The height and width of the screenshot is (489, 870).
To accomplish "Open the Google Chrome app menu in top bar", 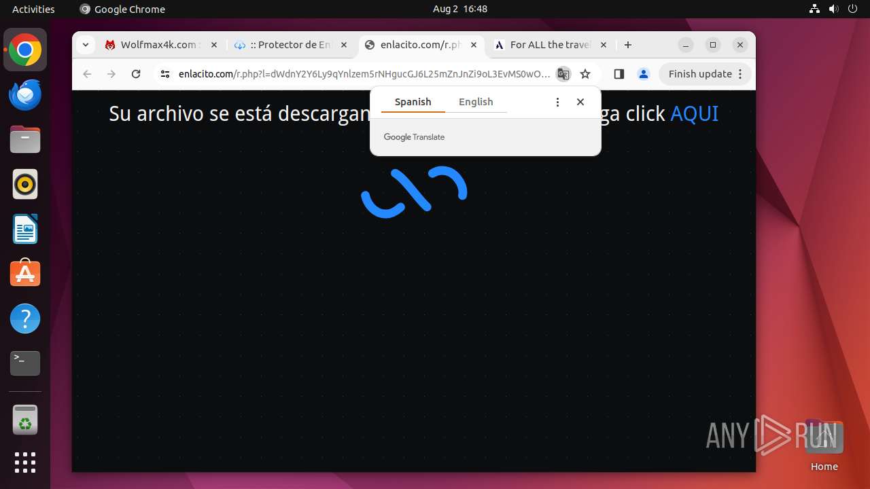I will click(122, 9).
